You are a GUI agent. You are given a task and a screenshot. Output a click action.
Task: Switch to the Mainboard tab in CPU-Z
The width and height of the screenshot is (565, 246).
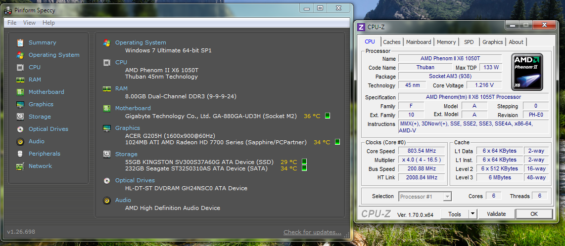coord(419,42)
